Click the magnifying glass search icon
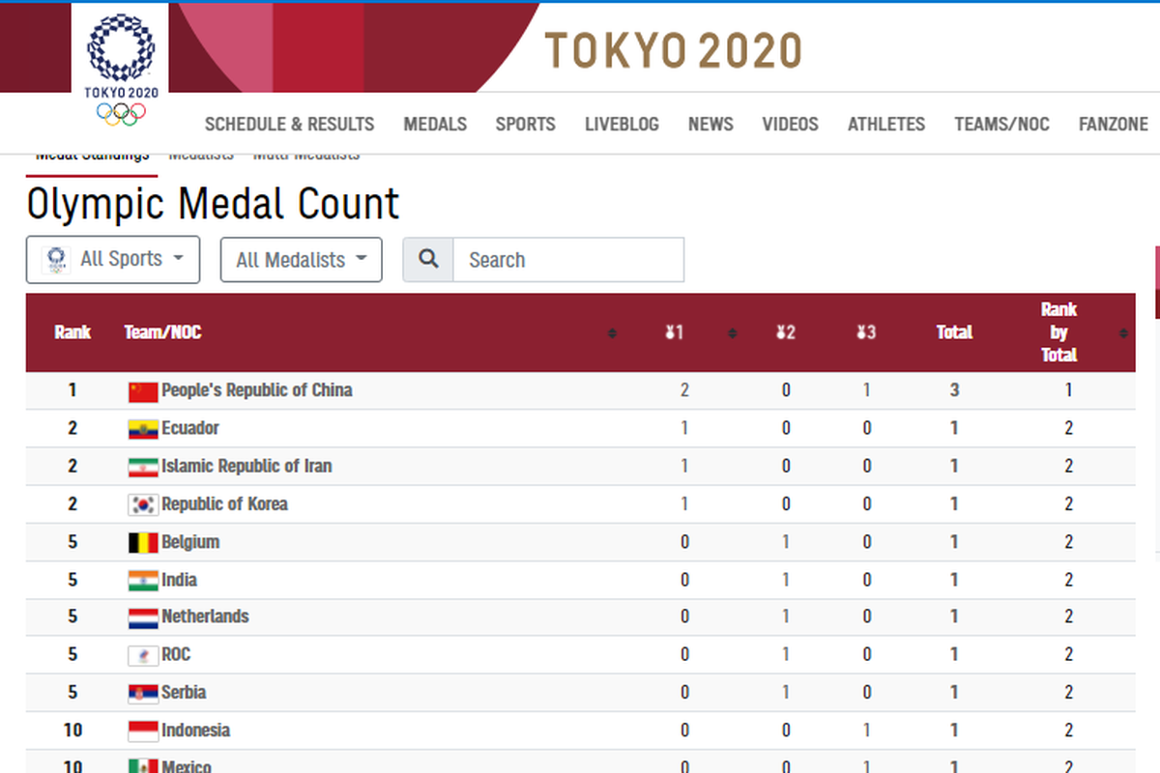1160x773 pixels. click(428, 260)
